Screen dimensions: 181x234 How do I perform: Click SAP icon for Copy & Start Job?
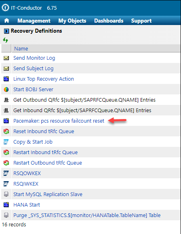tap(6, 142)
